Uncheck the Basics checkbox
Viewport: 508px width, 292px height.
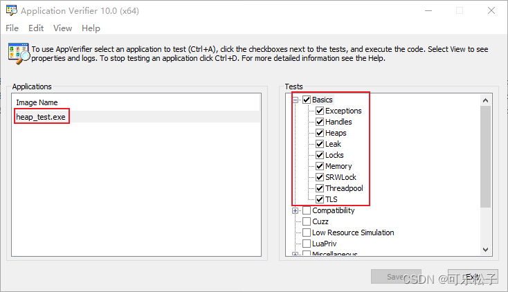coord(307,100)
